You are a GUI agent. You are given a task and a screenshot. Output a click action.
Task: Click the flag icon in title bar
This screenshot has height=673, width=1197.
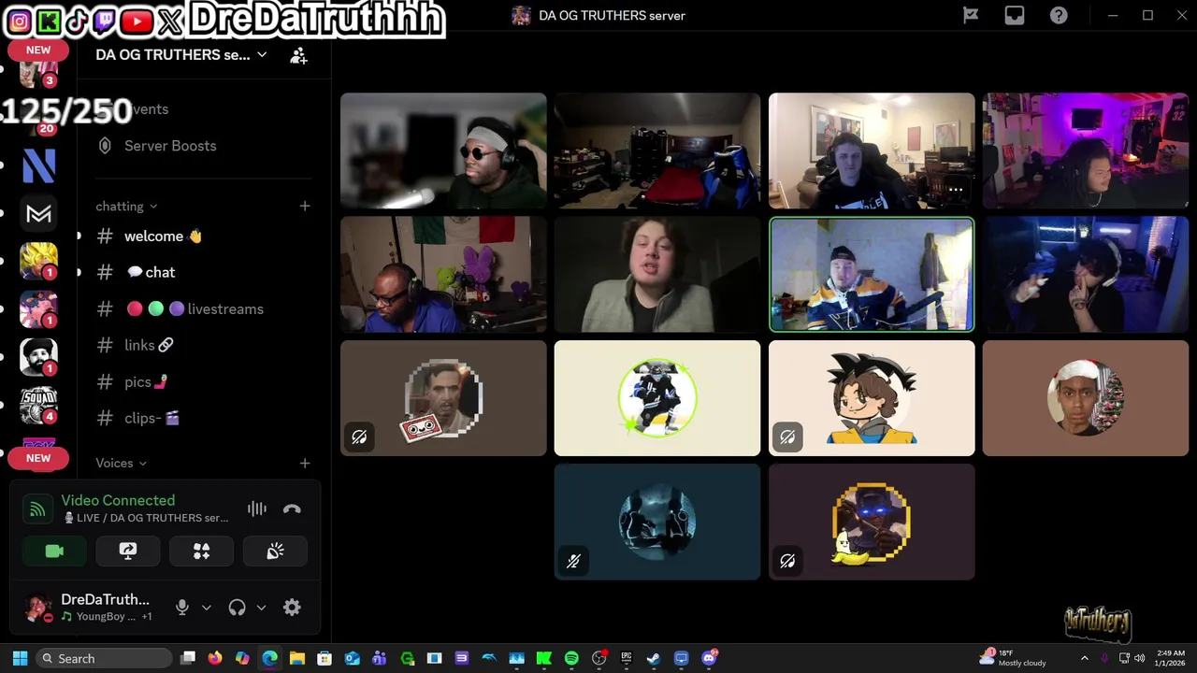[x=971, y=15]
